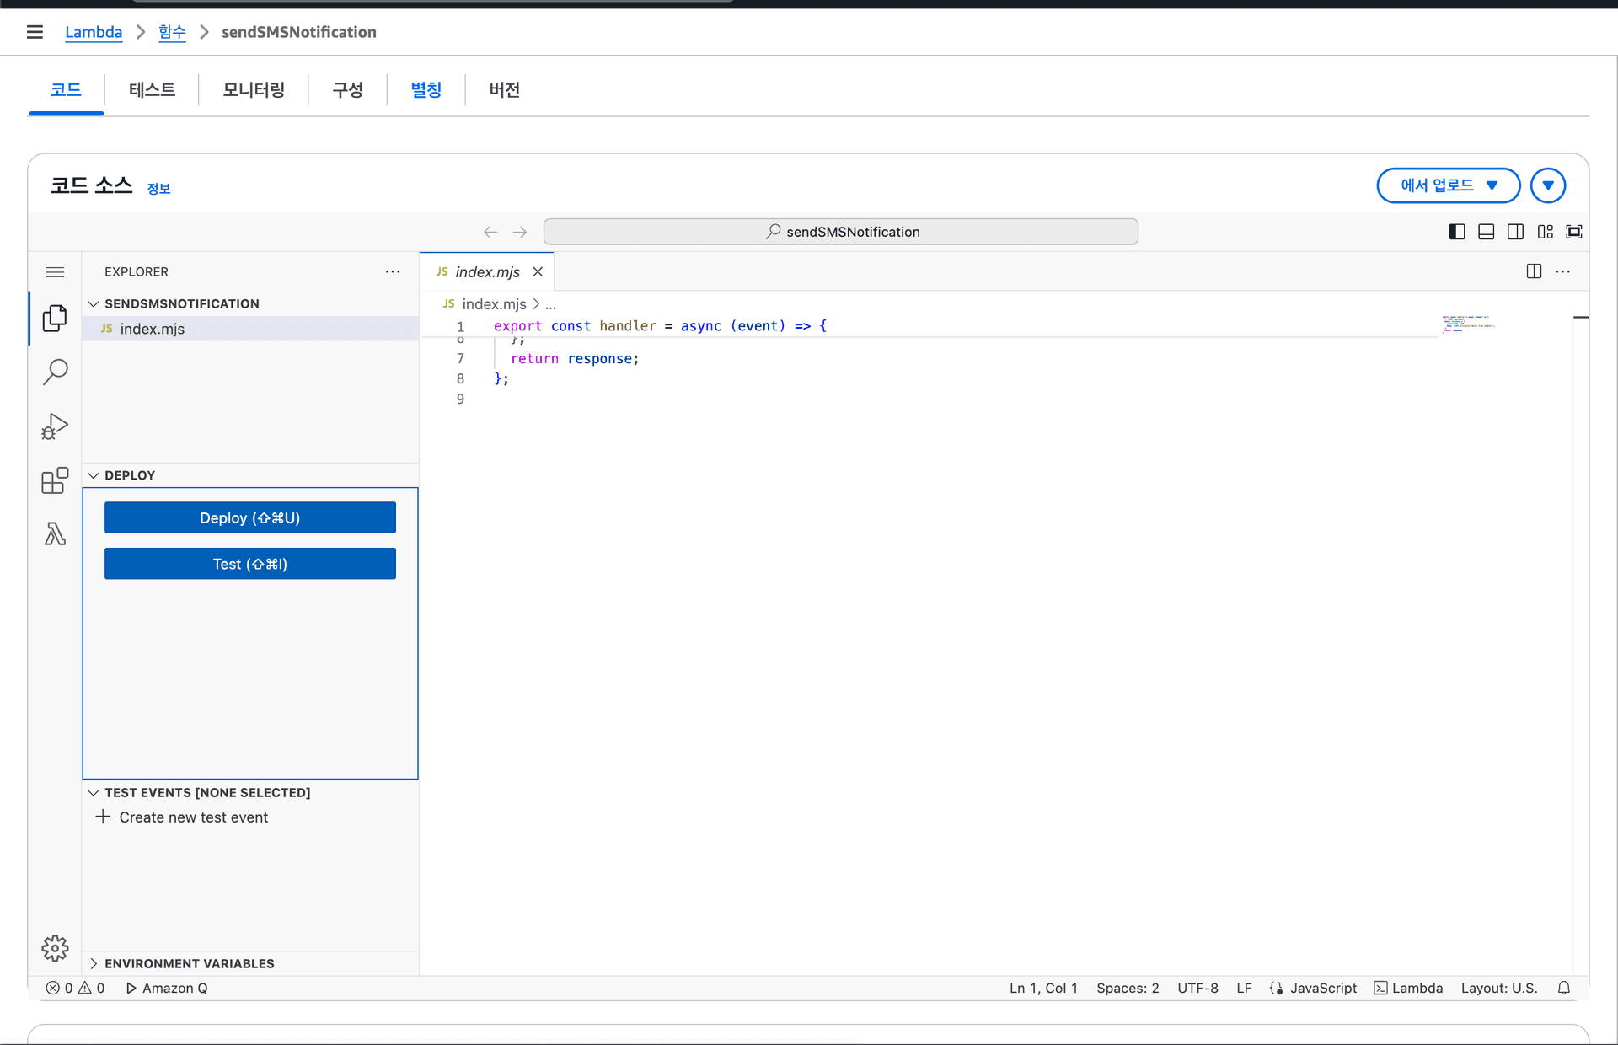Select the index.mjs editor tab
1618x1045 pixels.
click(x=487, y=271)
